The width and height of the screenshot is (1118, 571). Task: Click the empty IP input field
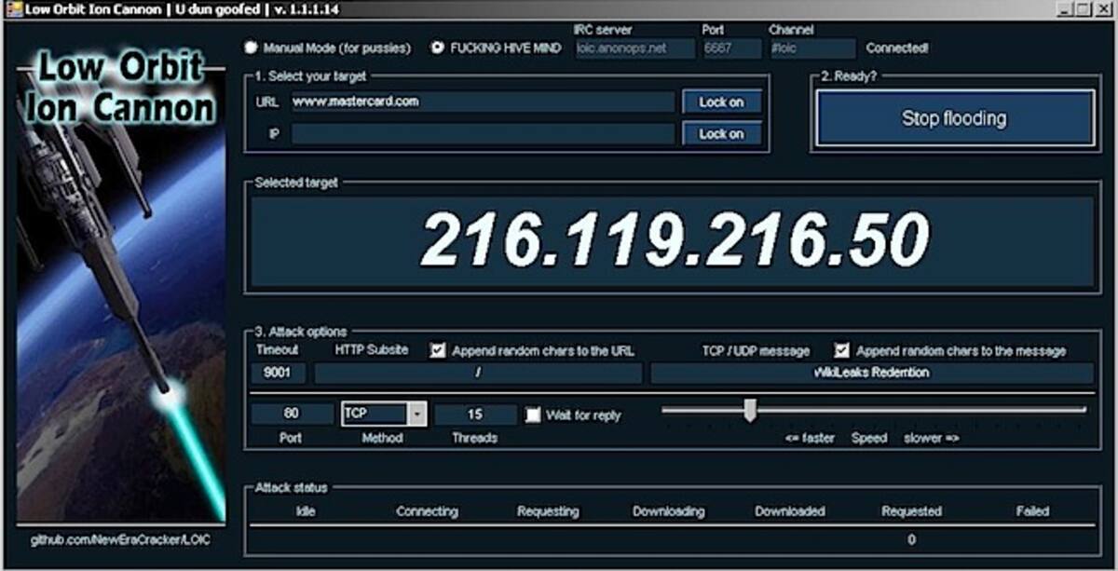point(483,134)
